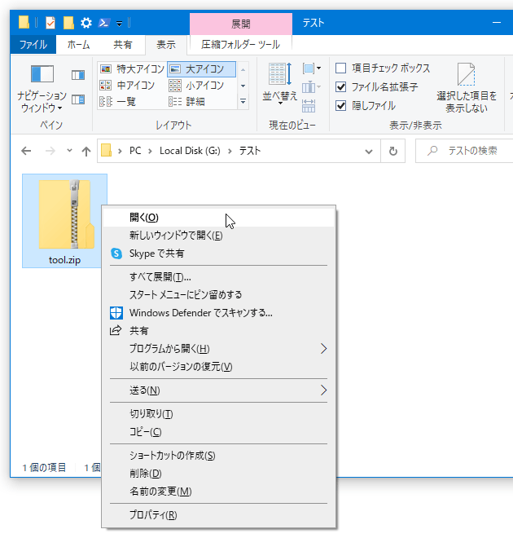Click the folder icon in the title bar
The height and width of the screenshot is (538, 513).
pyautogui.click(x=24, y=22)
